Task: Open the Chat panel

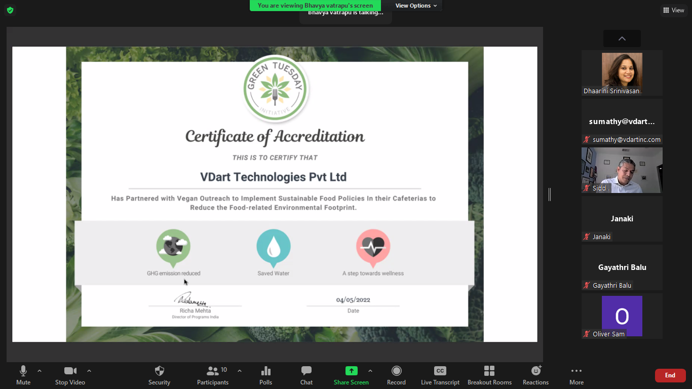Action: point(306,375)
